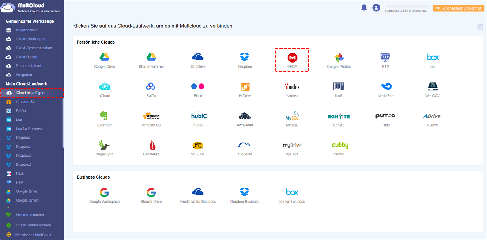Select Google Workspace business cloud
This screenshot has height=240, width=487.
coord(104,192)
